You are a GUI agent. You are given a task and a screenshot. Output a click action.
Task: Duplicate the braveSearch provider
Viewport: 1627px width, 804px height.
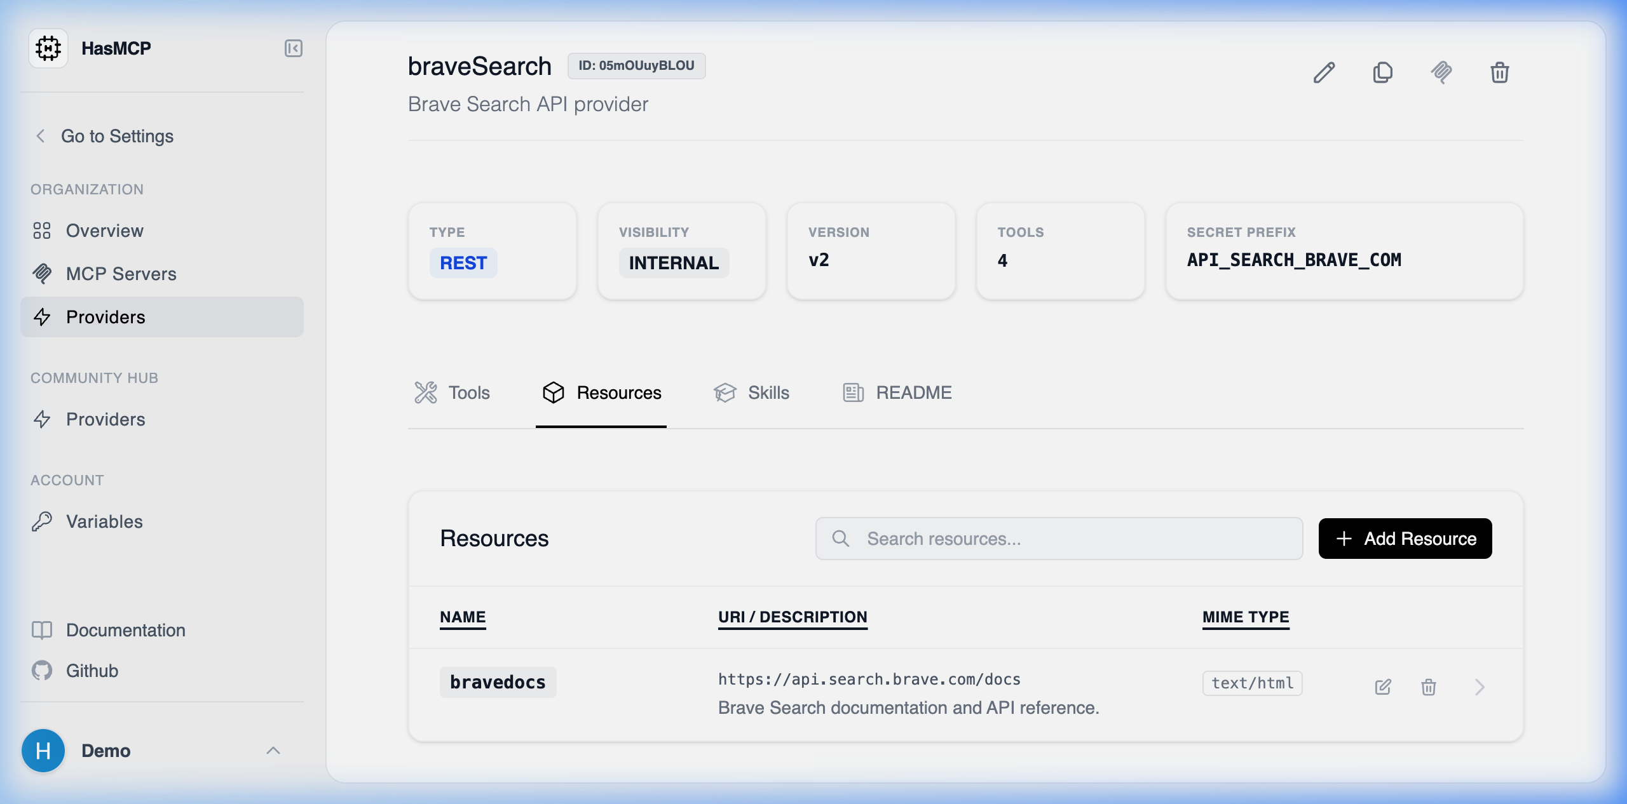click(1383, 72)
